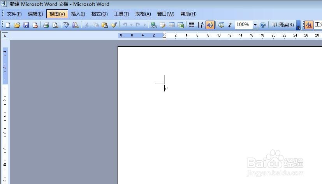This screenshot has height=184, width=322.
Task: Toggle show/hide formatting marks
Action: 230,25
